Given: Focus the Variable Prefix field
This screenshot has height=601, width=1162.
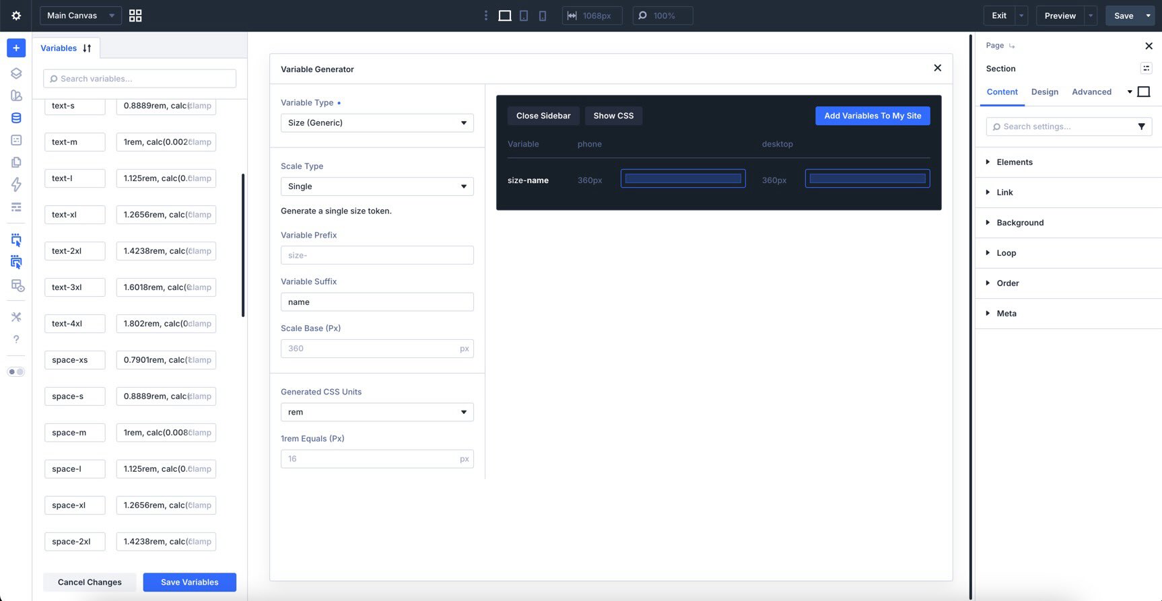Looking at the screenshot, I should (377, 255).
